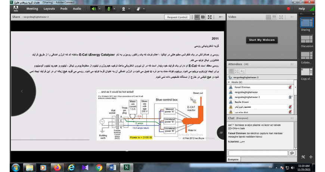Click the Start My Webcam button
The width and height of the screenshot is (325, 172).
click(262, 40)
